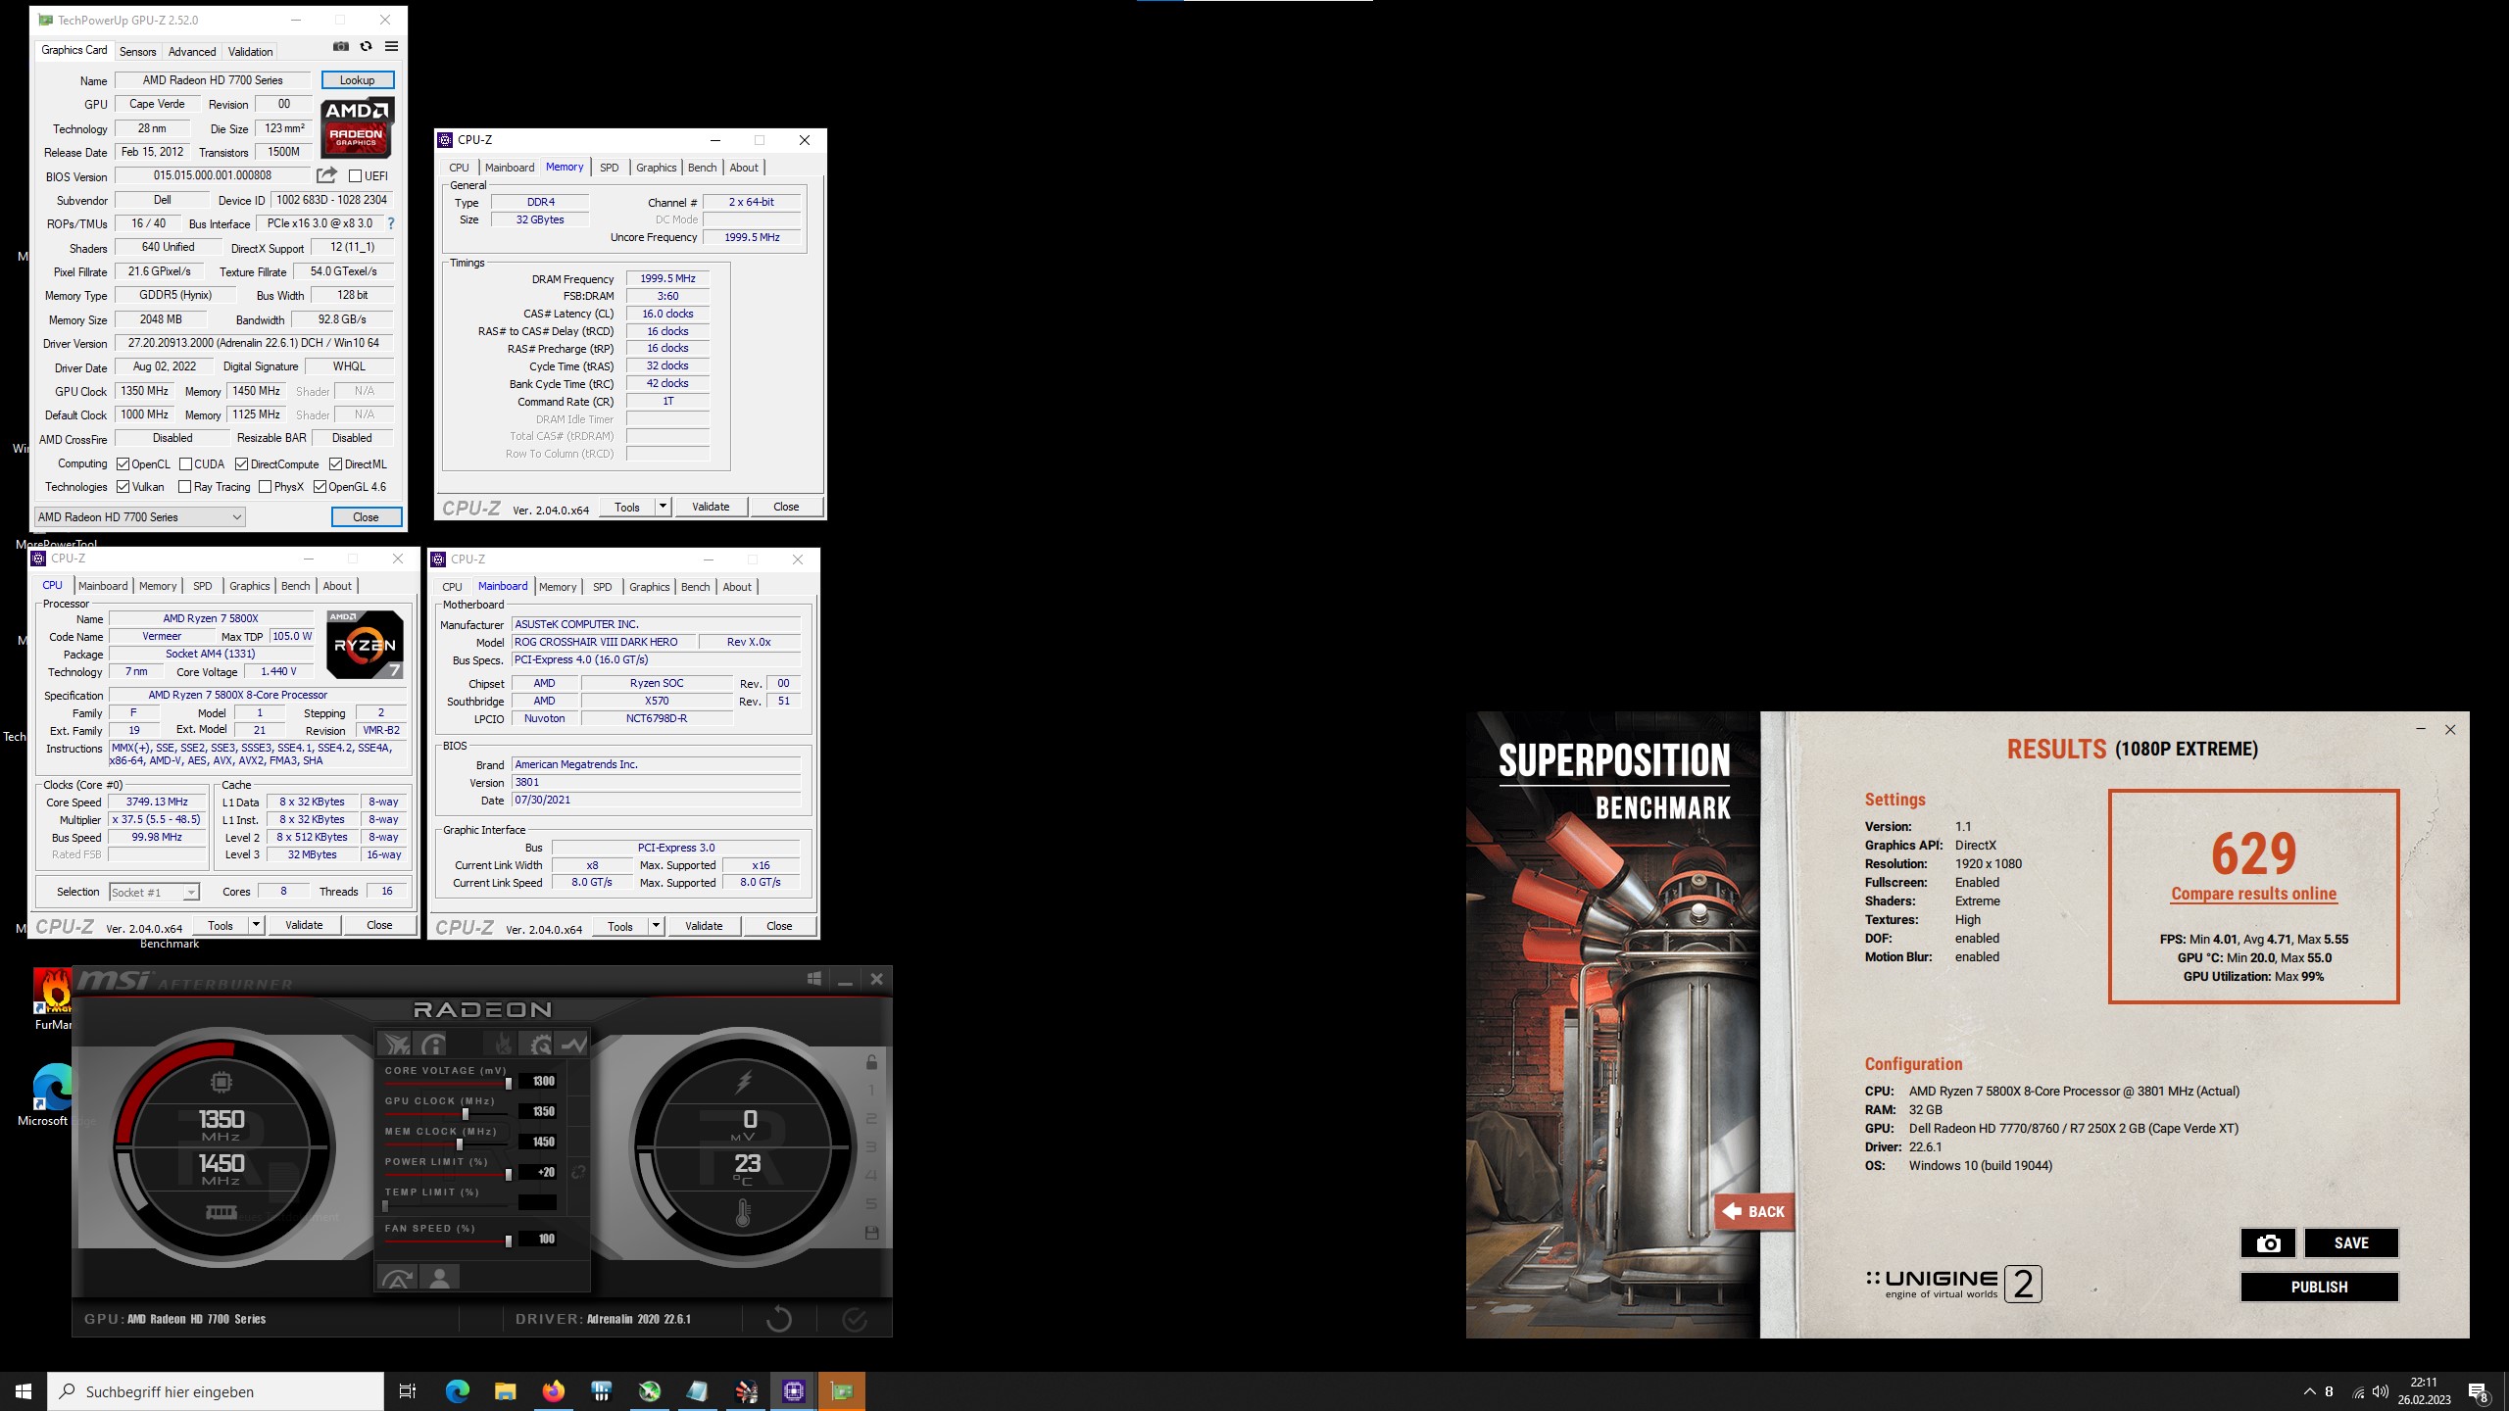The width and height of the screenshot is (2509, 1411).
Task: Open Bus Interface question mark help in GPU-Z
Action: [x=390, y=223]
